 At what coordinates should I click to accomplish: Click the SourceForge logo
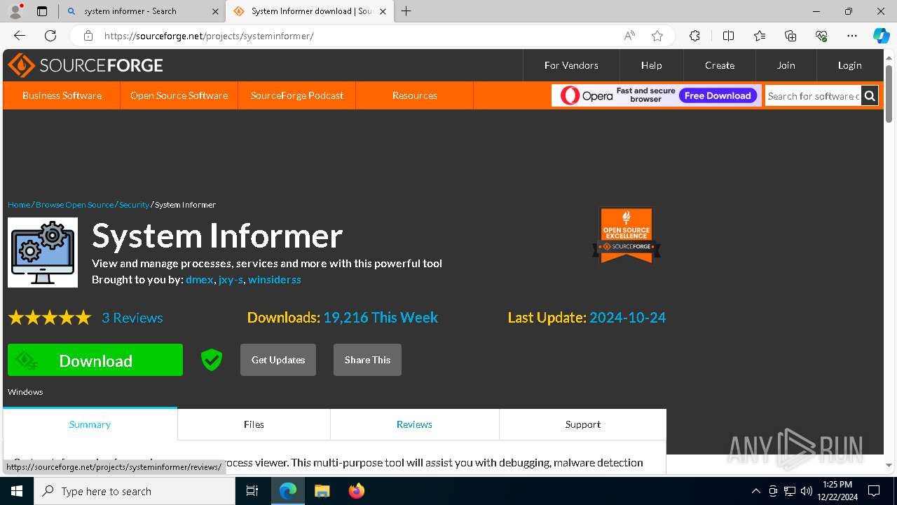(x=85, y=65)
